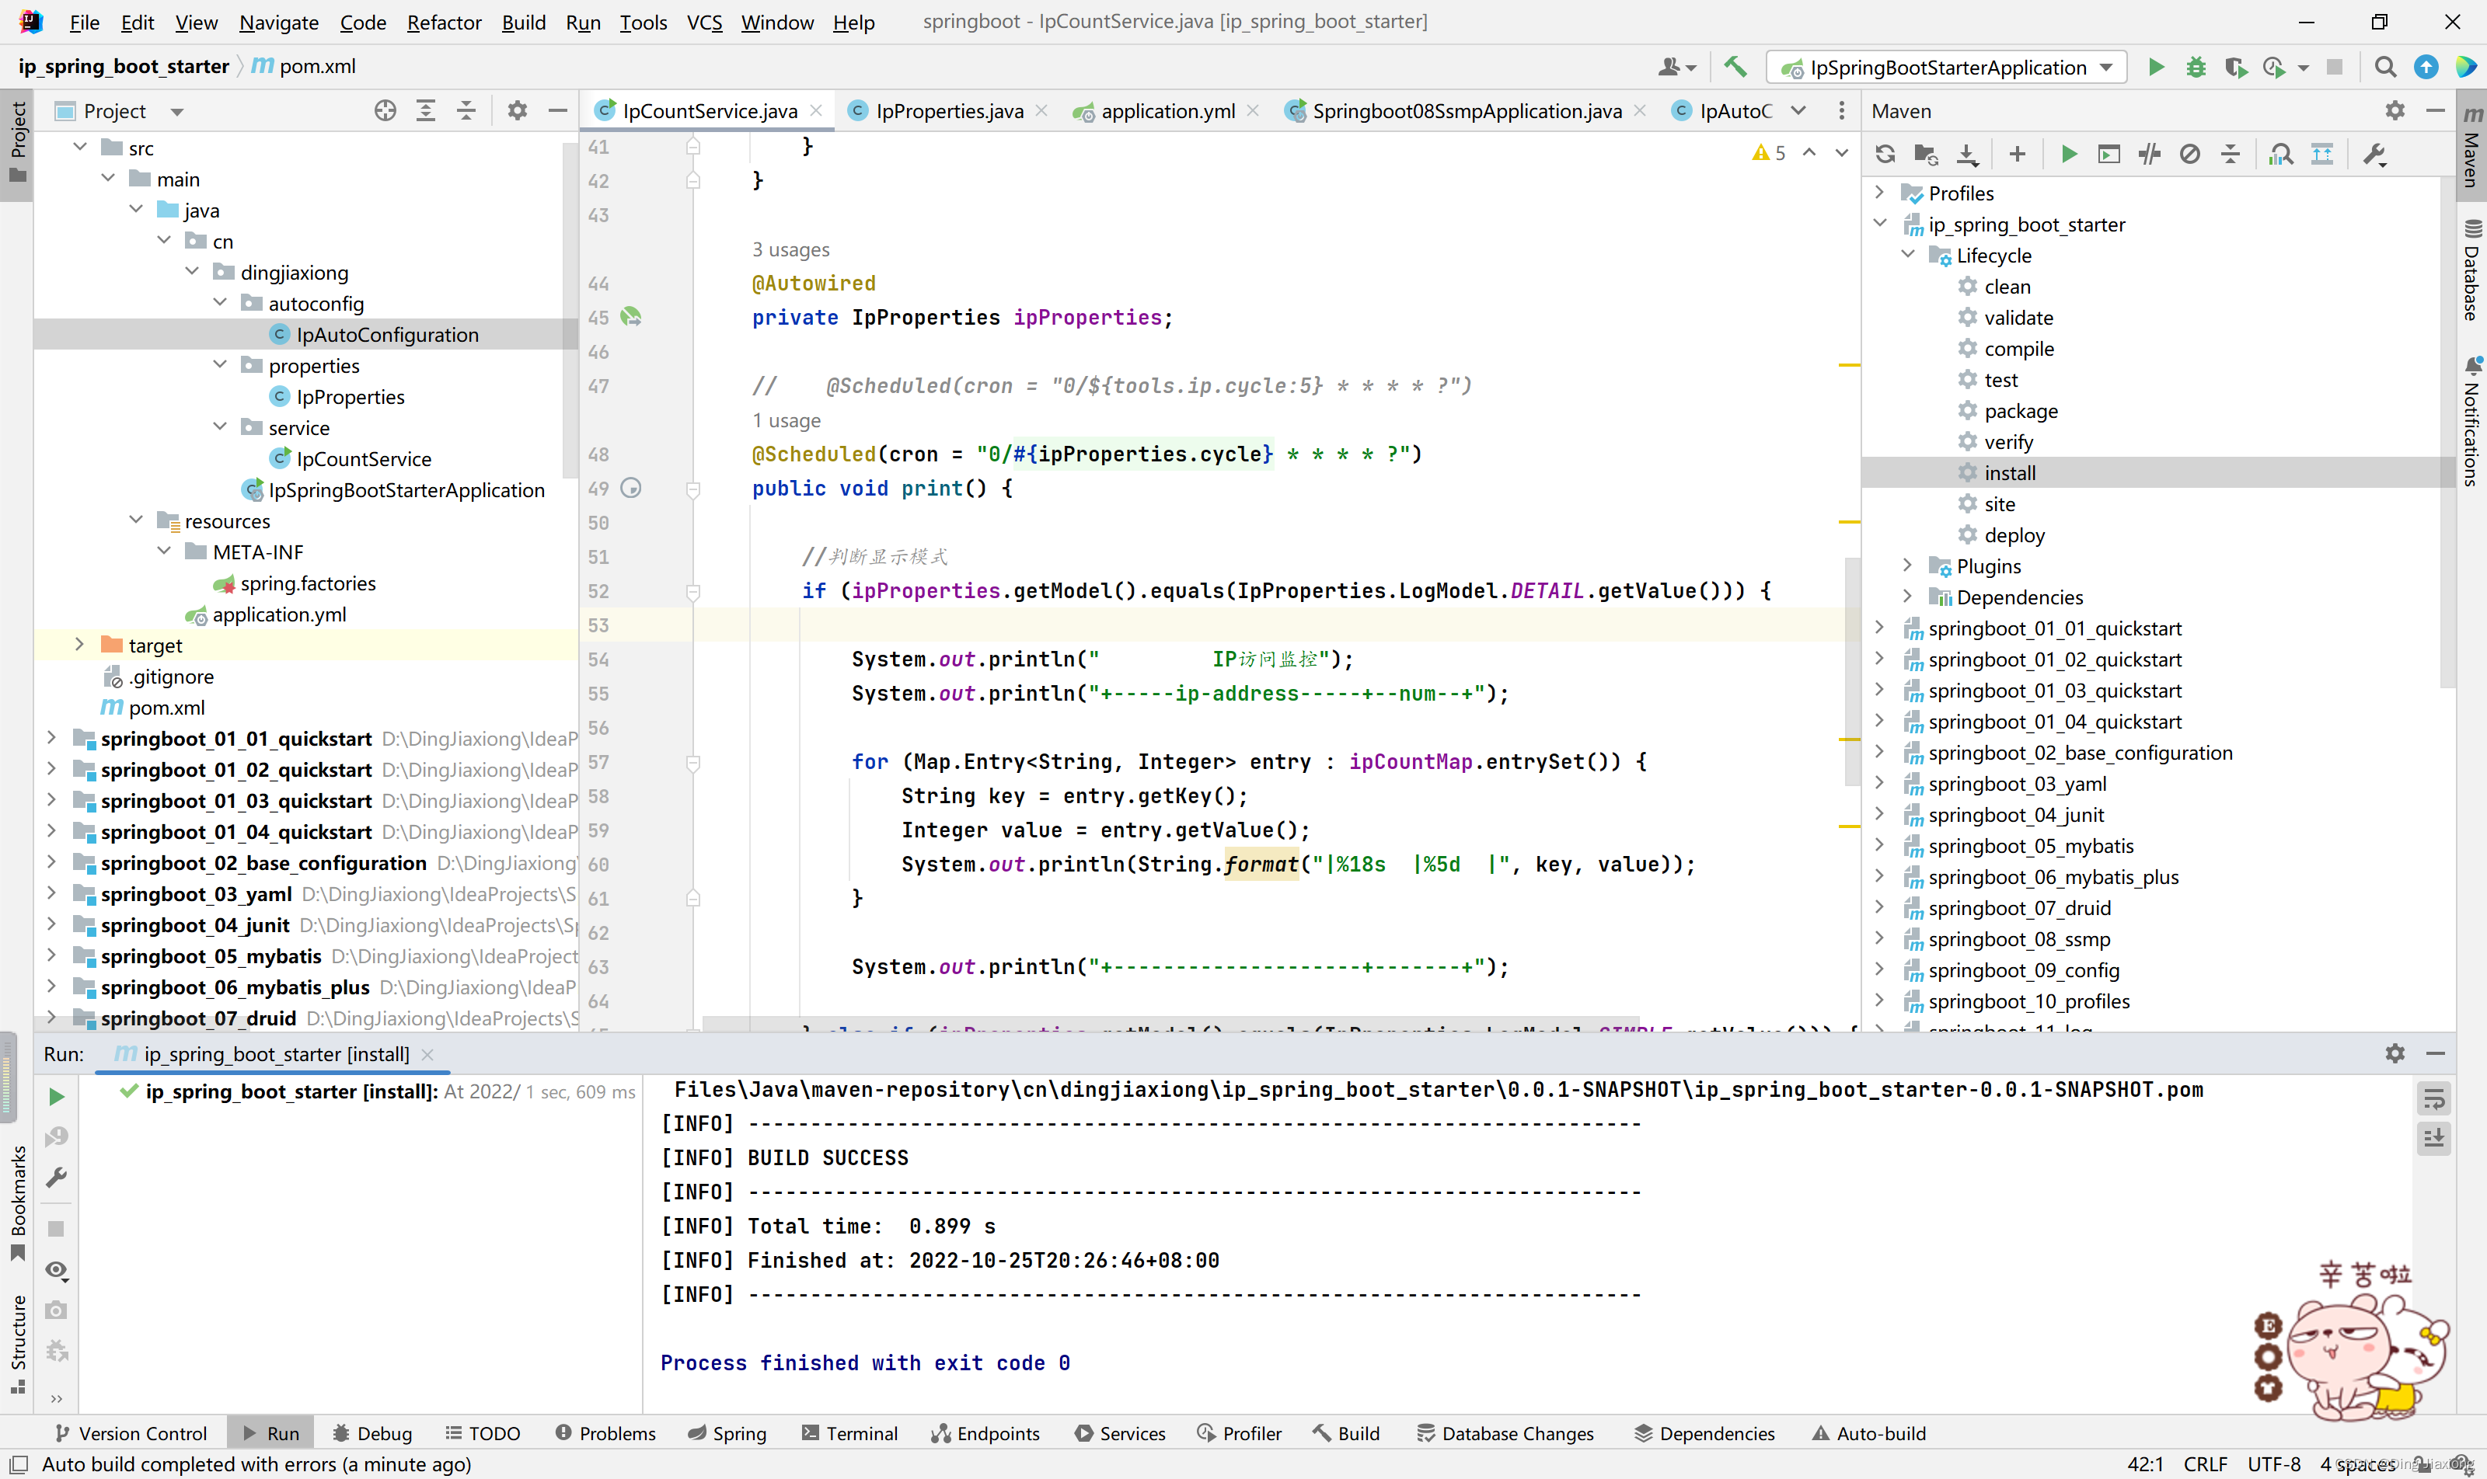Image resolution: width=2487 pixels, height=1479 pixels.
Task: Toggle Offline Mode in Maven toolbar
Action: [2150, 155]
